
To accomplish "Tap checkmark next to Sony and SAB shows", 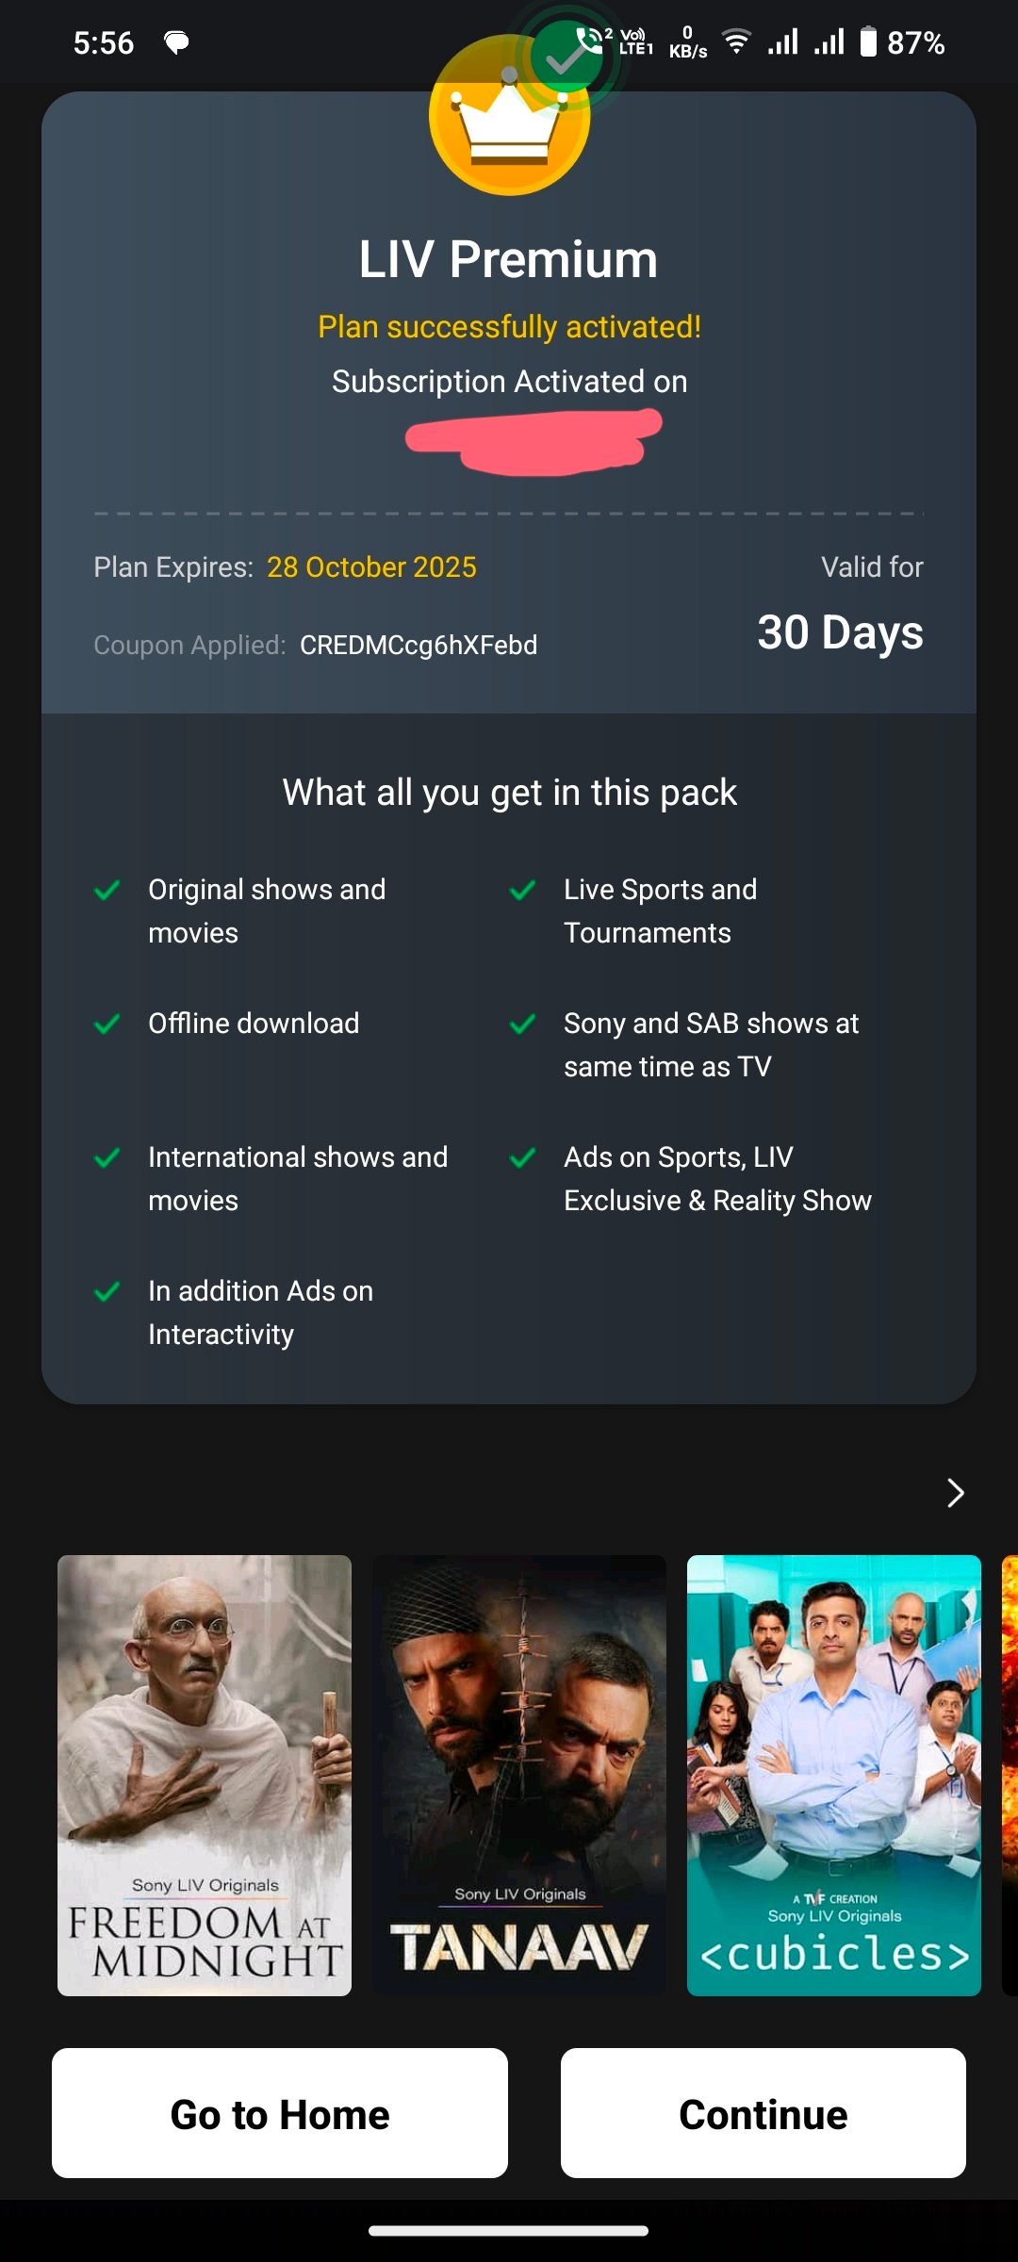I will click(x=523, y=1024).
